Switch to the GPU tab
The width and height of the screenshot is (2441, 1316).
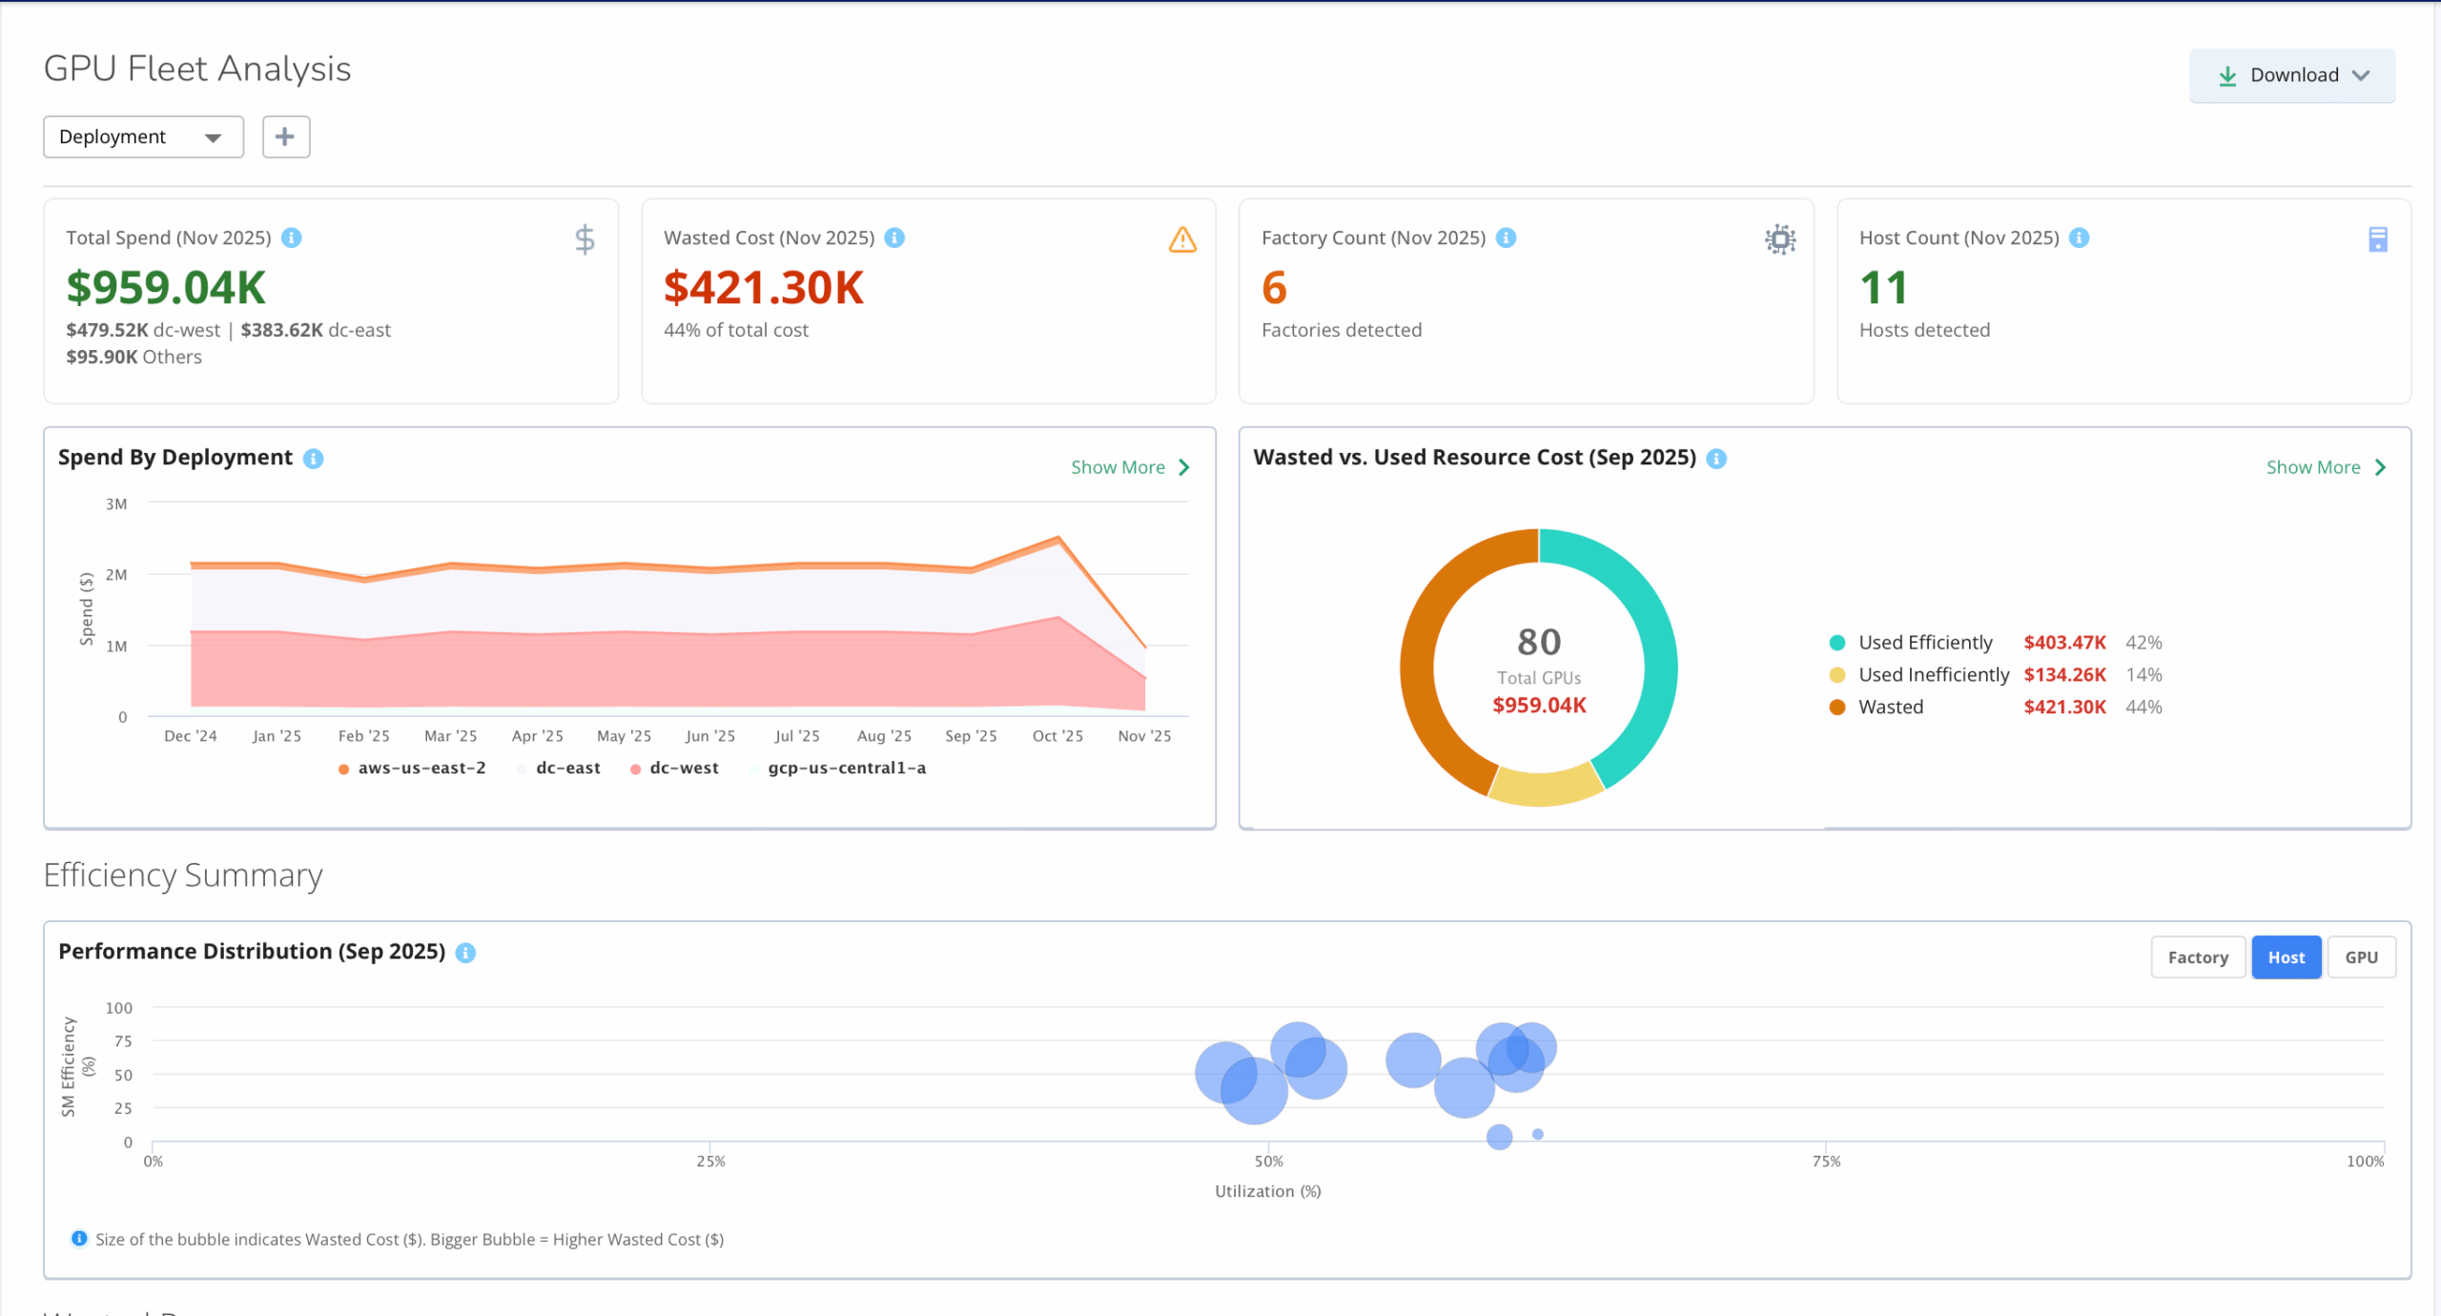pyautogui.click(x=2361, y=957)
